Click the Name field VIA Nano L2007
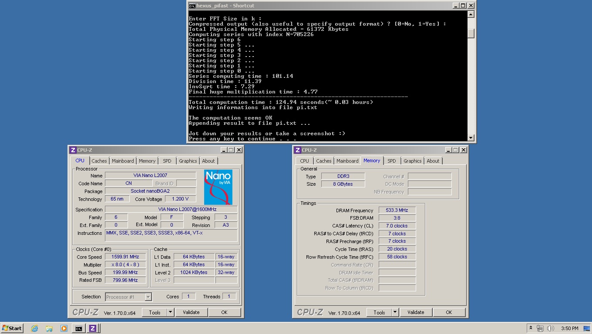The image size is (592, 334). click(x=150, y=175)
